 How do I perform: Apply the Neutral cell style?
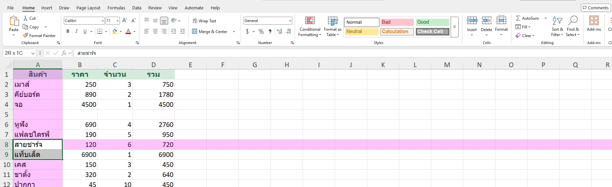[x=362, y=31]
